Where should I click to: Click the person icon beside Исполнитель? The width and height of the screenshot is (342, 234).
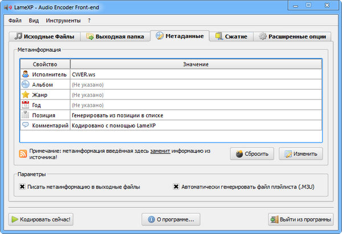25,74
